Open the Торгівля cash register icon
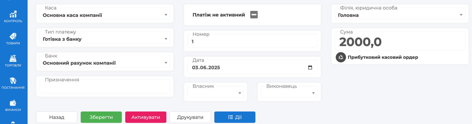Viewport: 472px width, 124px height. [x=13, y=58]
